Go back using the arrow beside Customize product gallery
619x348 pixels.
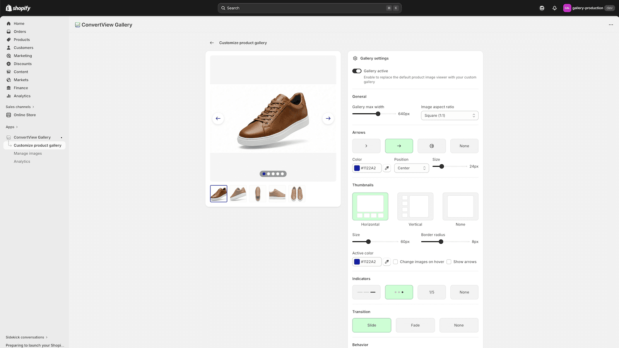tap(212, 43)
